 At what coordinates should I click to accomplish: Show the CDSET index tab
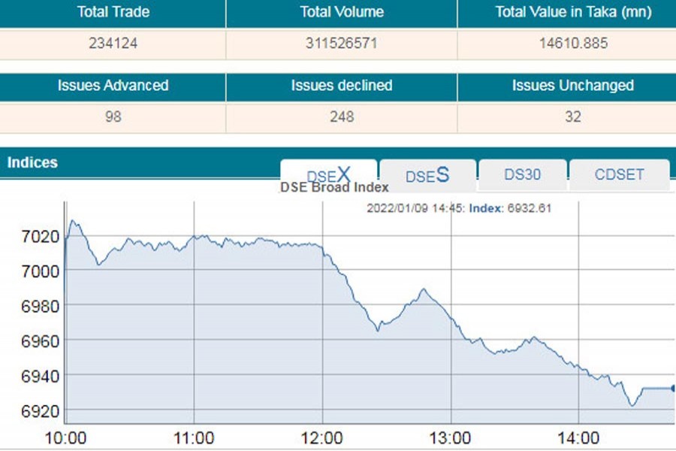(x=619, y=174)
